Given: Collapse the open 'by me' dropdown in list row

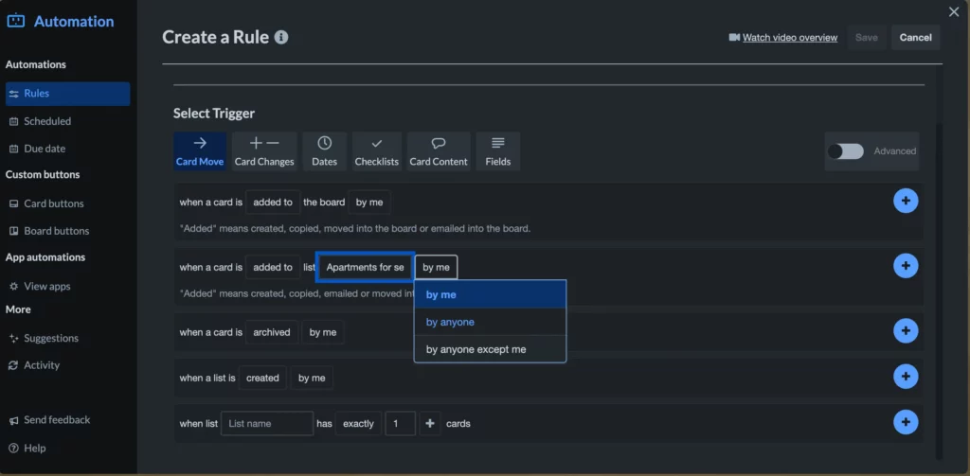Looking at the screenshot, I should click(x=436, y=267).
